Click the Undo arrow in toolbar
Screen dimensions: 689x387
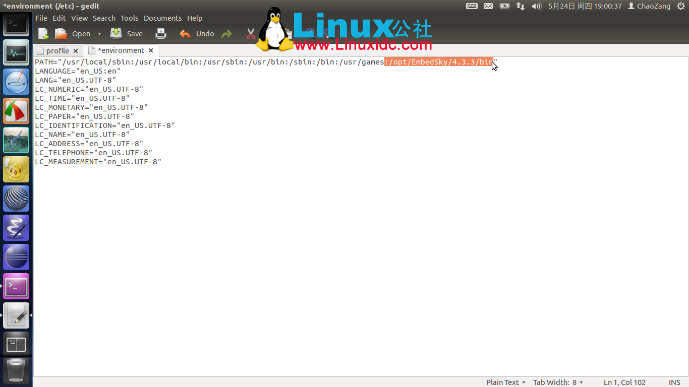pos(185,34)
